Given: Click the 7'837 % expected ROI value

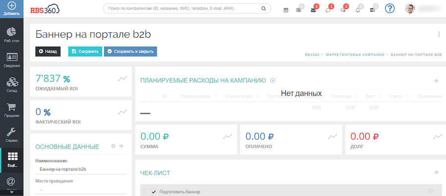Looking at the screenshot, I should [x=53, y=78].
